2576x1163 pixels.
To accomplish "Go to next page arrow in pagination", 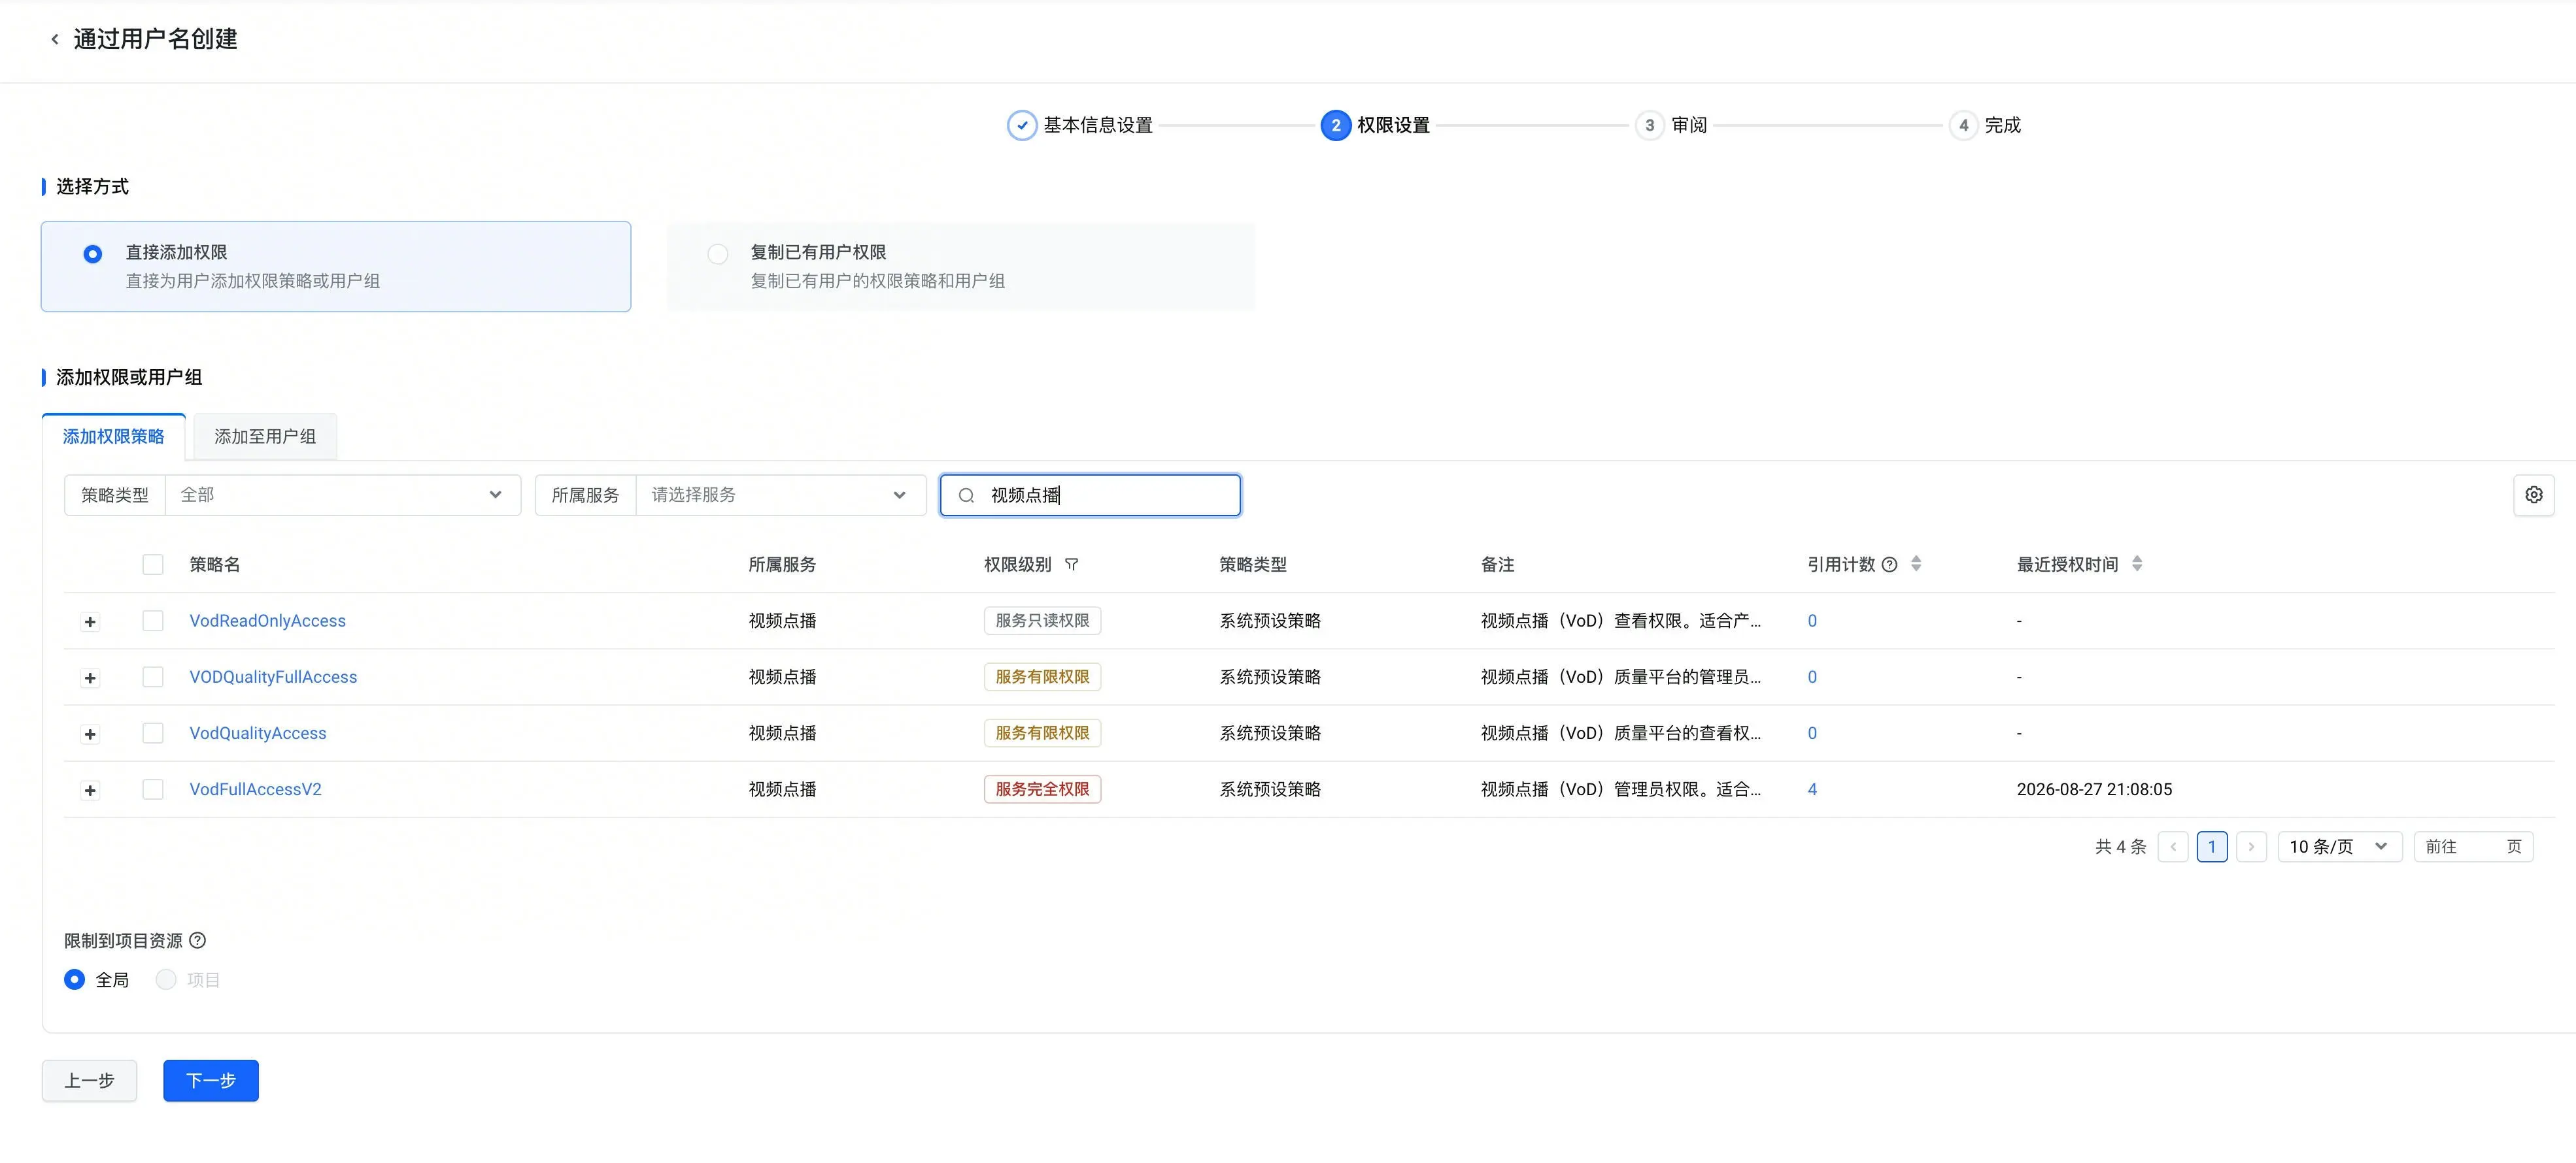I will click(x=2251, y=846).
